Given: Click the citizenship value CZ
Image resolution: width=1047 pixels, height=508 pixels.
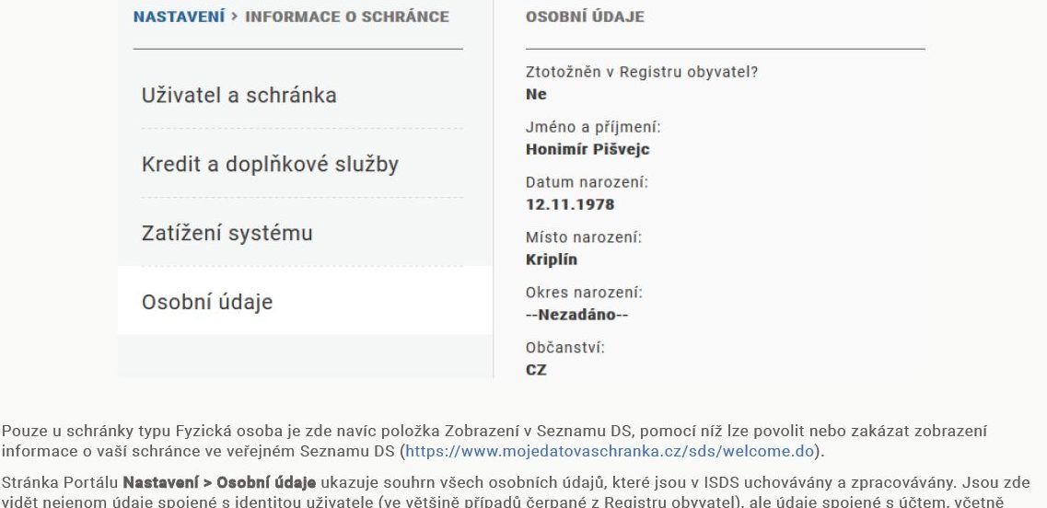Looking at the screenshot, I should tap(536, 370).
